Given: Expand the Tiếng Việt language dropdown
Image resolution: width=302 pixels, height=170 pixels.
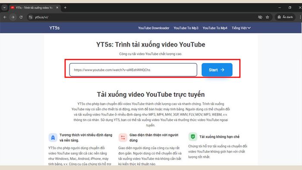Looking at the screenshot, I should [241, 28].
